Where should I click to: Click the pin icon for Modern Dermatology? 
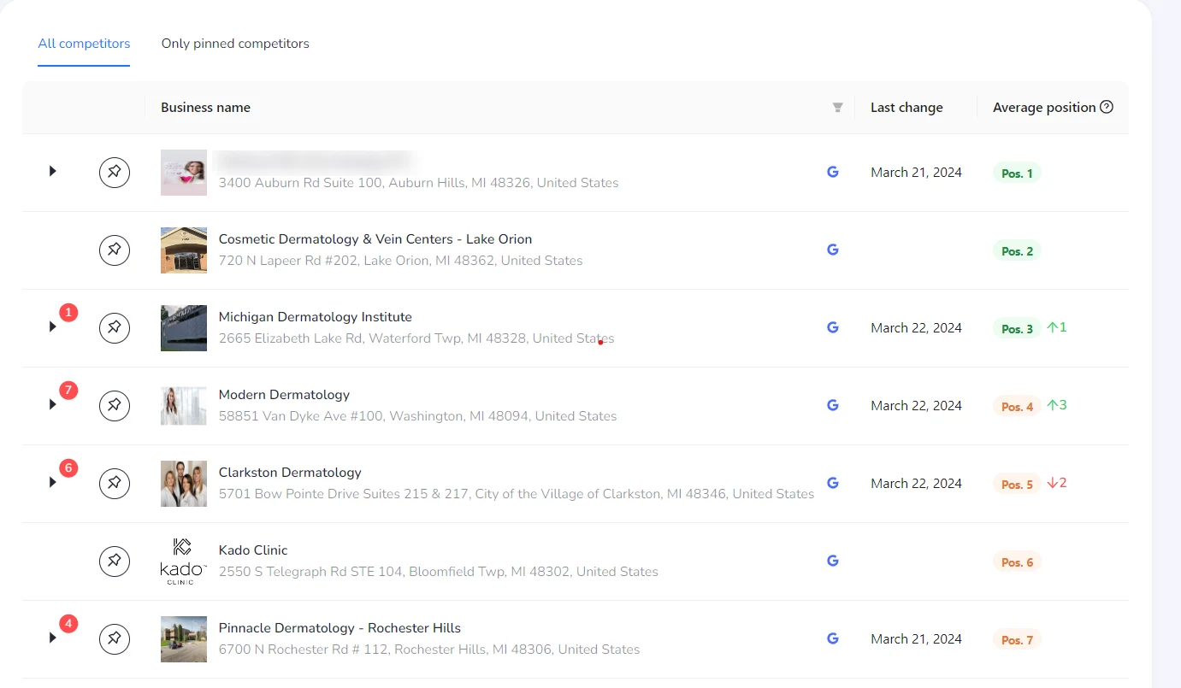click(115, 406)
